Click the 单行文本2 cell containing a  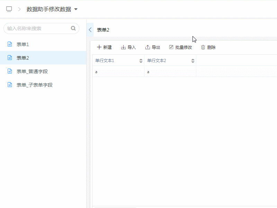pyautogui.click(x=170, y=72)
